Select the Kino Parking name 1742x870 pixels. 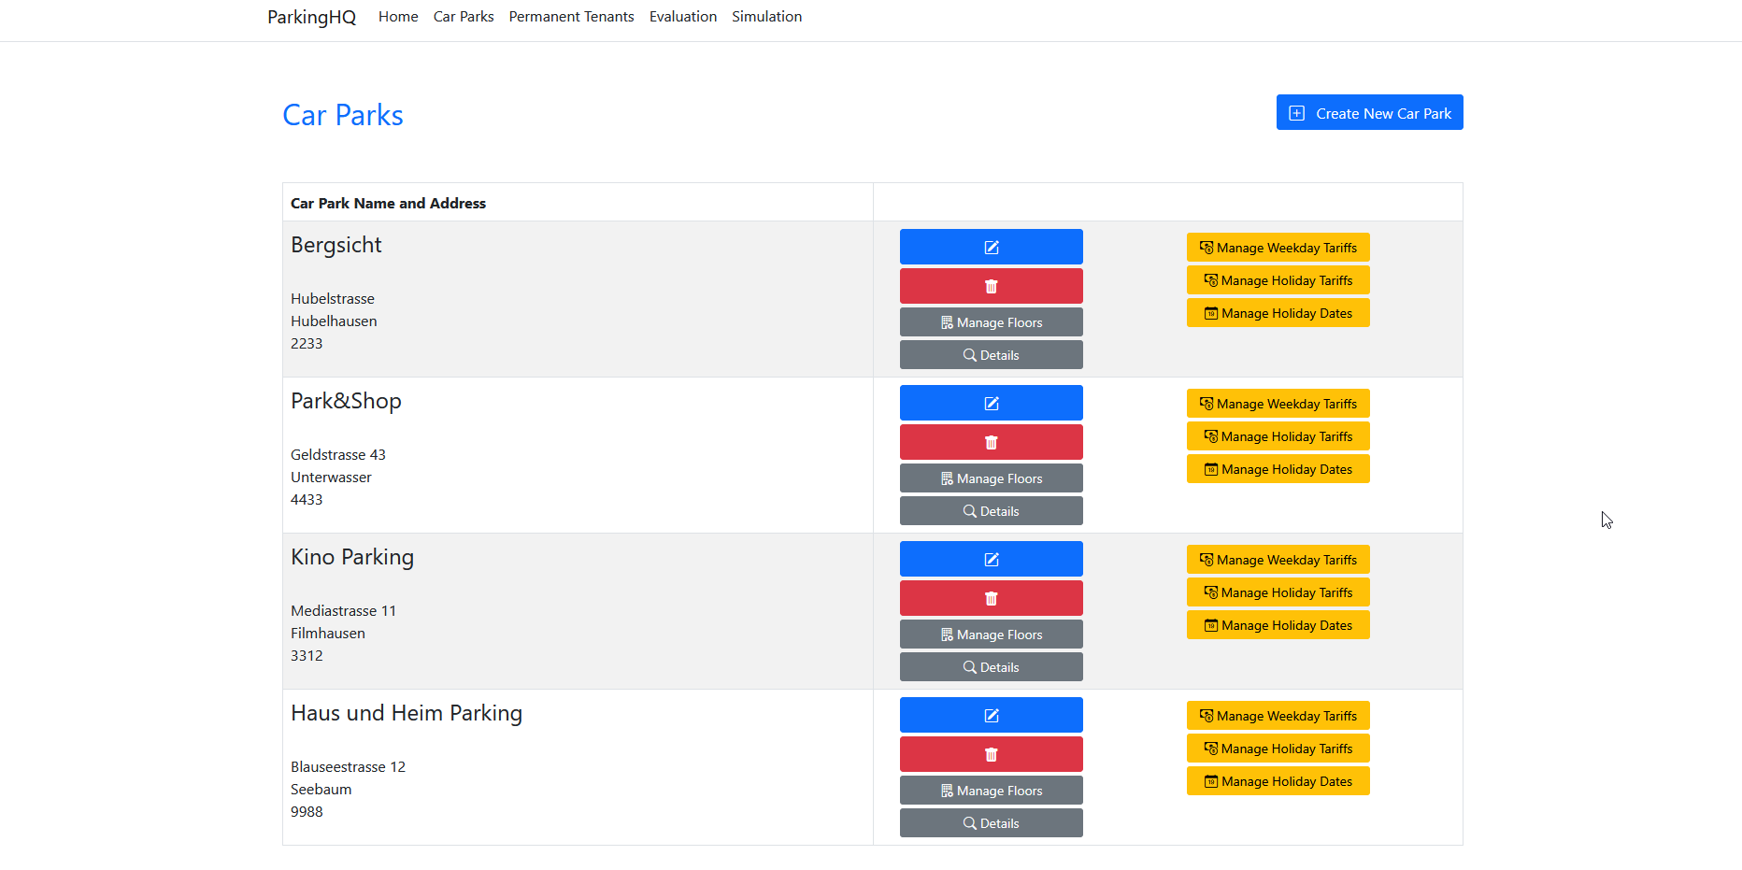352,557
